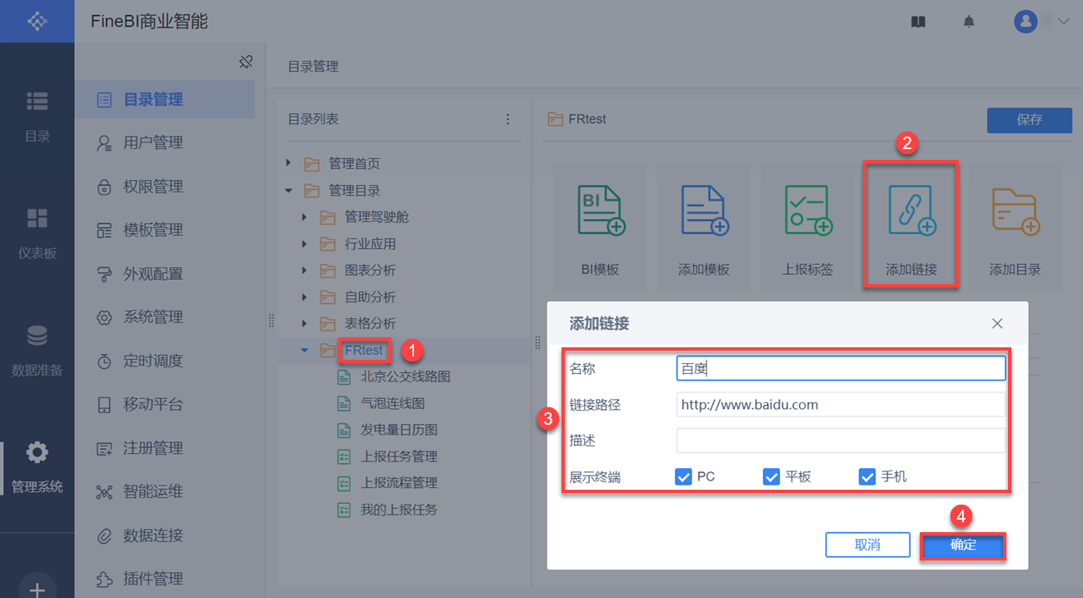Expand the user account dropdown arrow
The height and width of the screenshot is (598, 1083).
(x=1064, y=22)
